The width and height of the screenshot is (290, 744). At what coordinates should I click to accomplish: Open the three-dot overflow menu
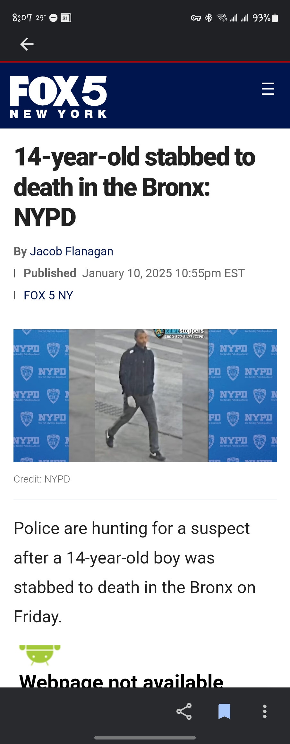(x=265, y=711)
